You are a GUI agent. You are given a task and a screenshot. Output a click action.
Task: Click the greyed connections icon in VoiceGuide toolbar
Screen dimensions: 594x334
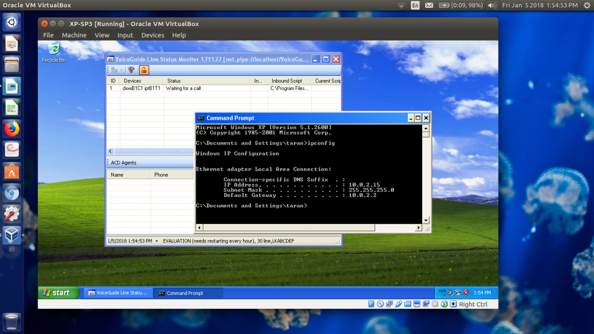[114, 70]
